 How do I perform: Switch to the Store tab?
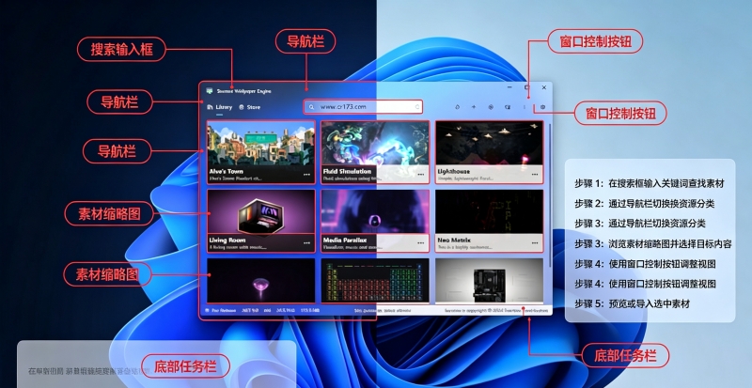pos(250,107)
